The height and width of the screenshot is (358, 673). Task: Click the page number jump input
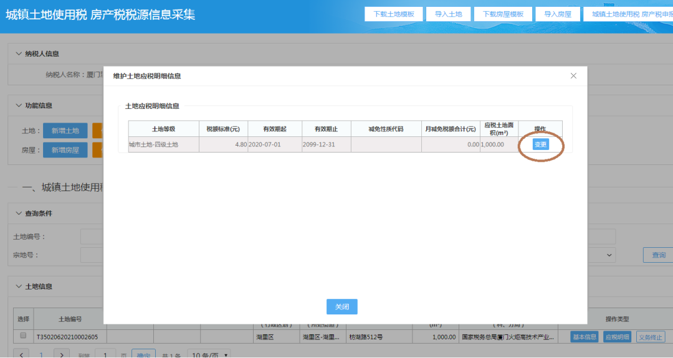(105, 354)
